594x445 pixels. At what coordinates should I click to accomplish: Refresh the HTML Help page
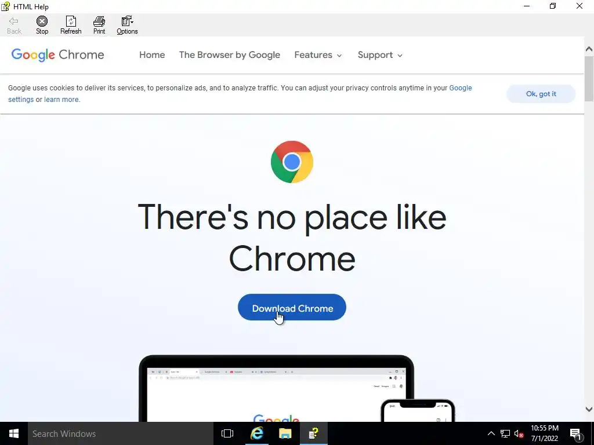(x=71, y=25)
